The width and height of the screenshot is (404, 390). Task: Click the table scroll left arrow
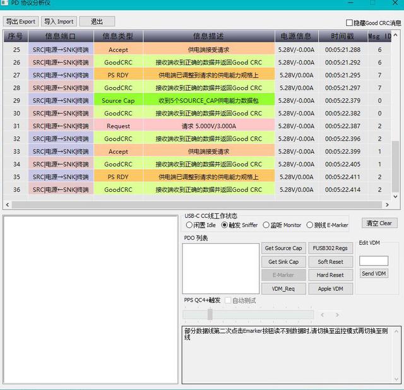coord(8,205)
